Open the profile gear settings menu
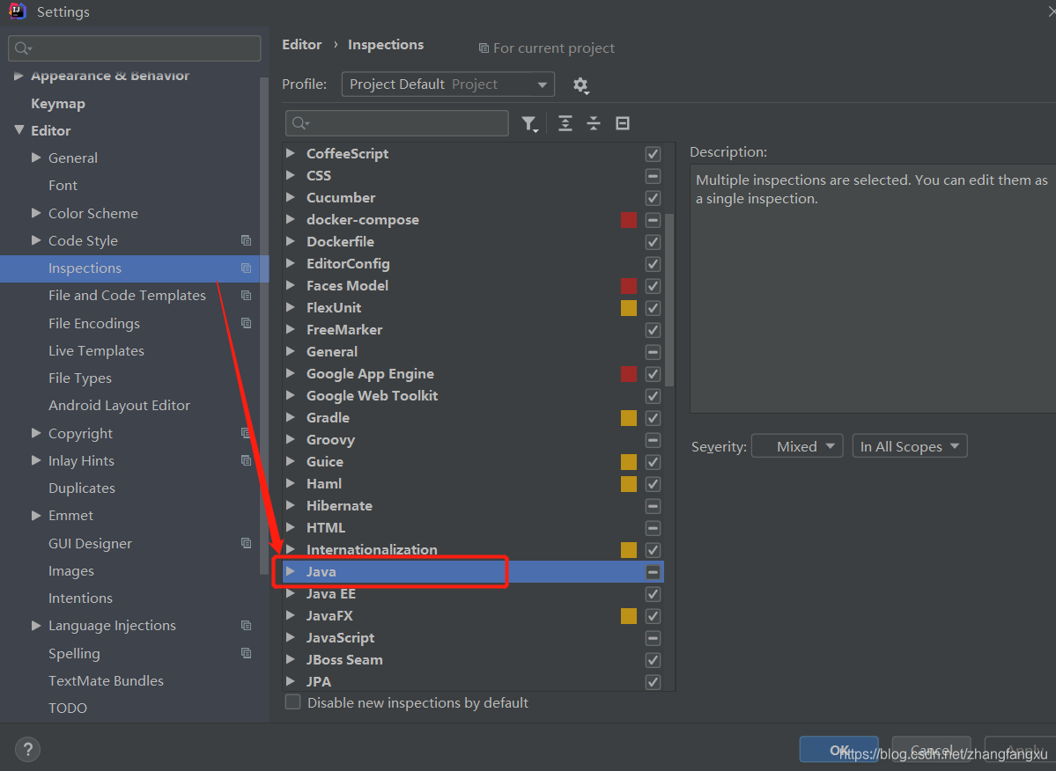The height and width of the screenshot is (771, 1056). pos(580,84)
